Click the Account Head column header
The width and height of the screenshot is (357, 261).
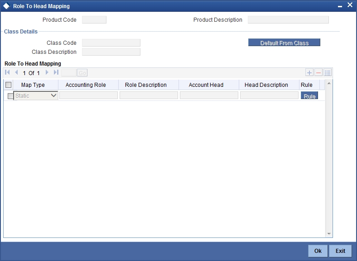209,85
